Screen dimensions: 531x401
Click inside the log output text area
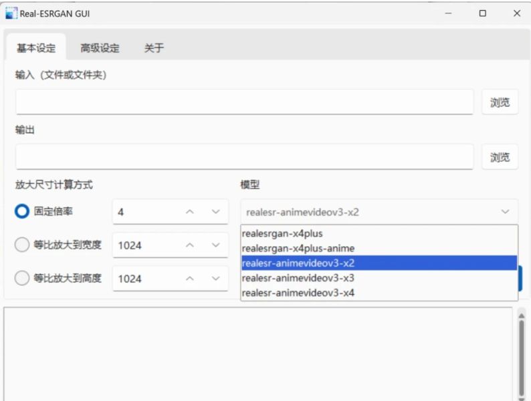point(258,354)
